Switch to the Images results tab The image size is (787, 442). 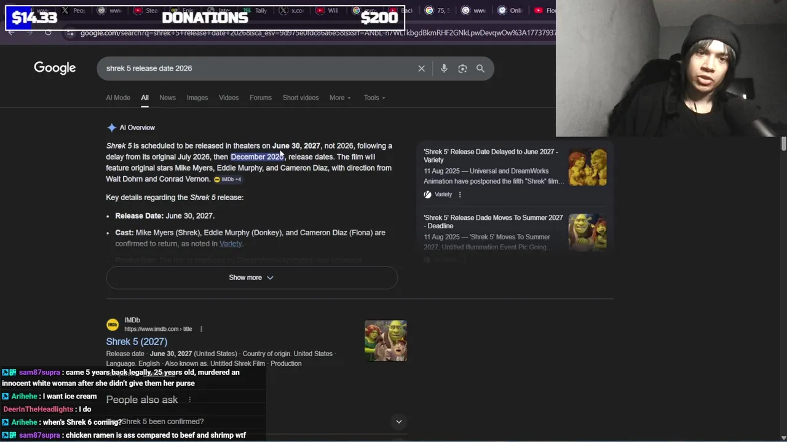point(197,98)
